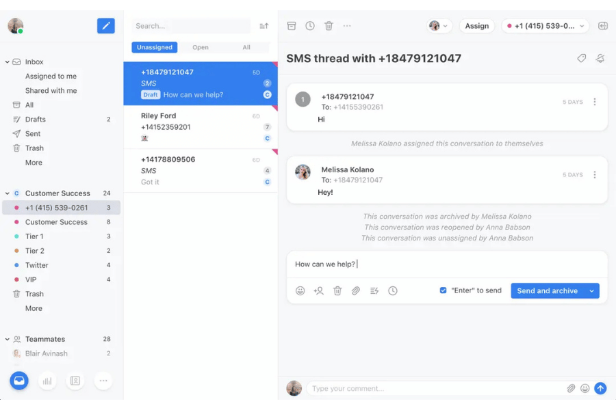Click the Assign button
The image size is (616, 410).
point(477,26)
